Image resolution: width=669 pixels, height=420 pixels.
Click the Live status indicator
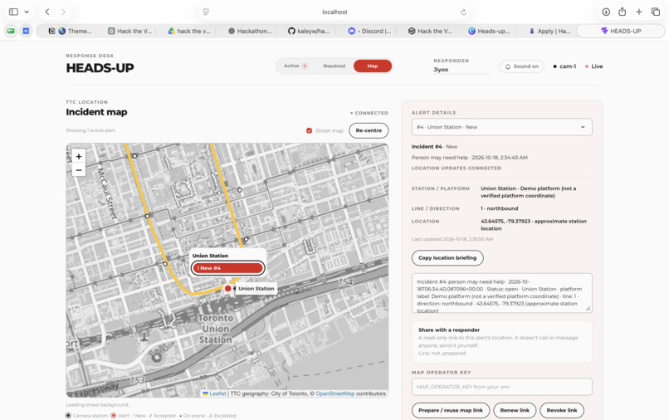[593, 66]
